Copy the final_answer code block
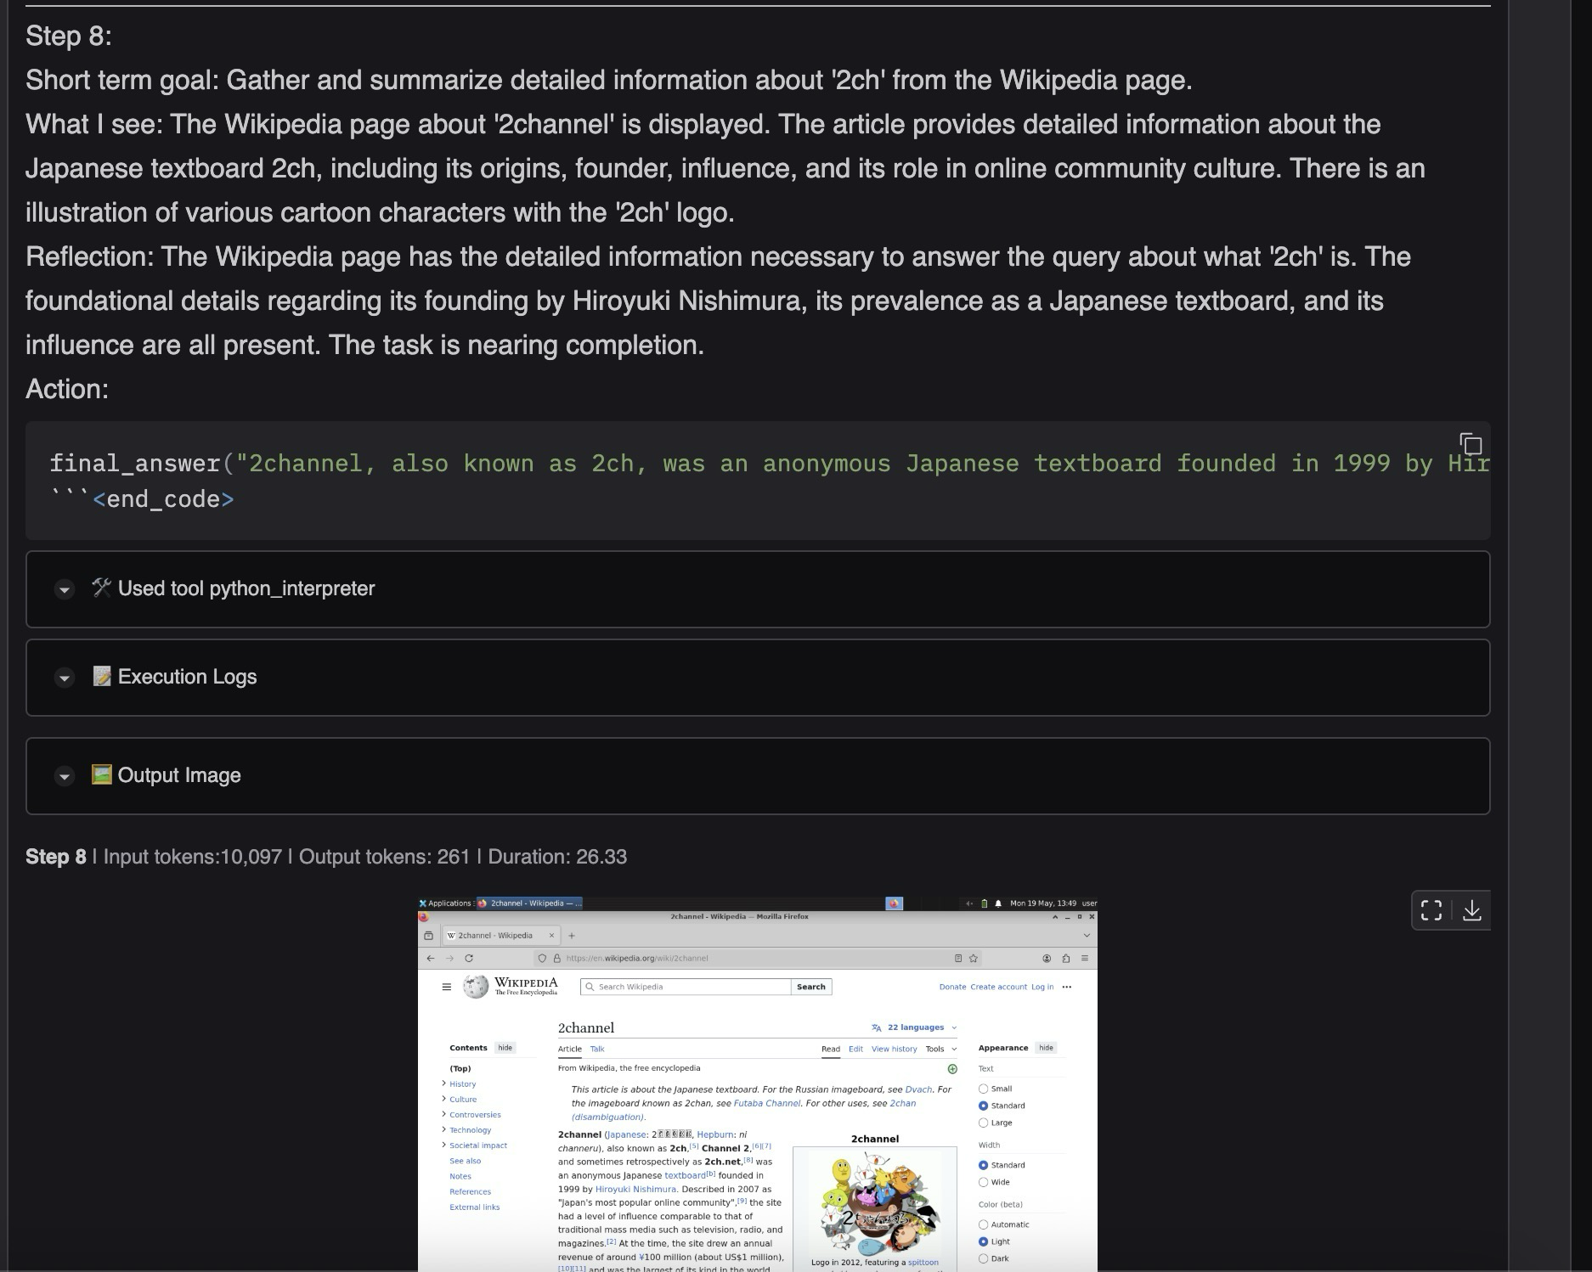 pyautogui.click(x=1471, y=444)
